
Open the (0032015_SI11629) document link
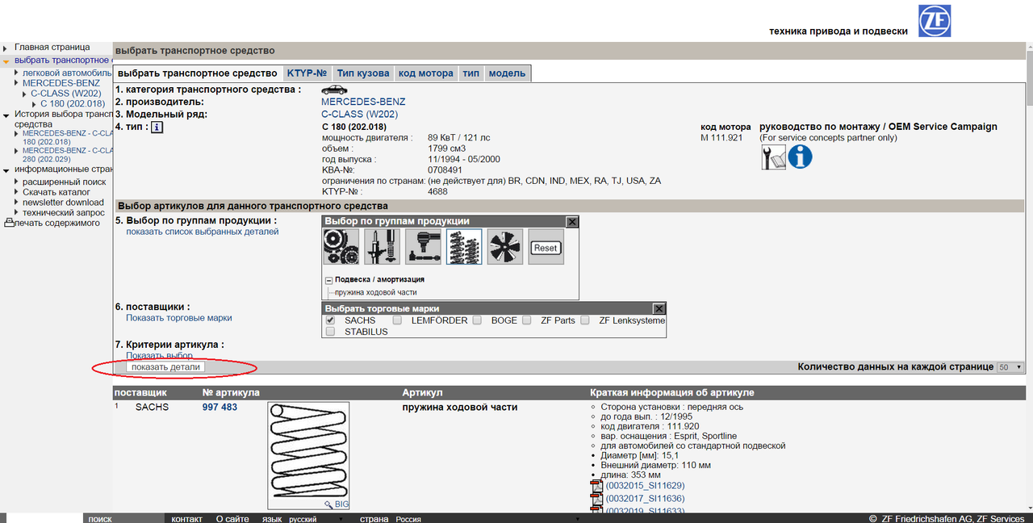646,486
